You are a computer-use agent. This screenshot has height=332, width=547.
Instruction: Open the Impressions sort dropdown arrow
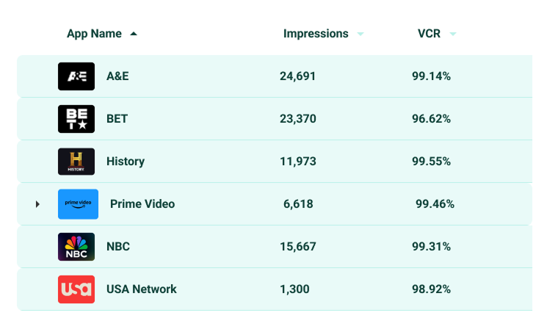click(x=360, y=34)
